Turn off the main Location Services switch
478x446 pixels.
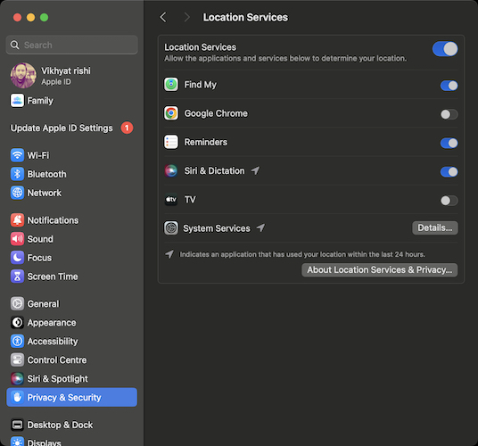(445, 49)
